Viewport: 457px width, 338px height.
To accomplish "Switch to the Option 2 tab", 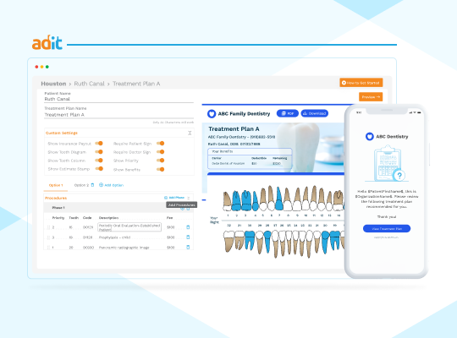I will 81,185.
